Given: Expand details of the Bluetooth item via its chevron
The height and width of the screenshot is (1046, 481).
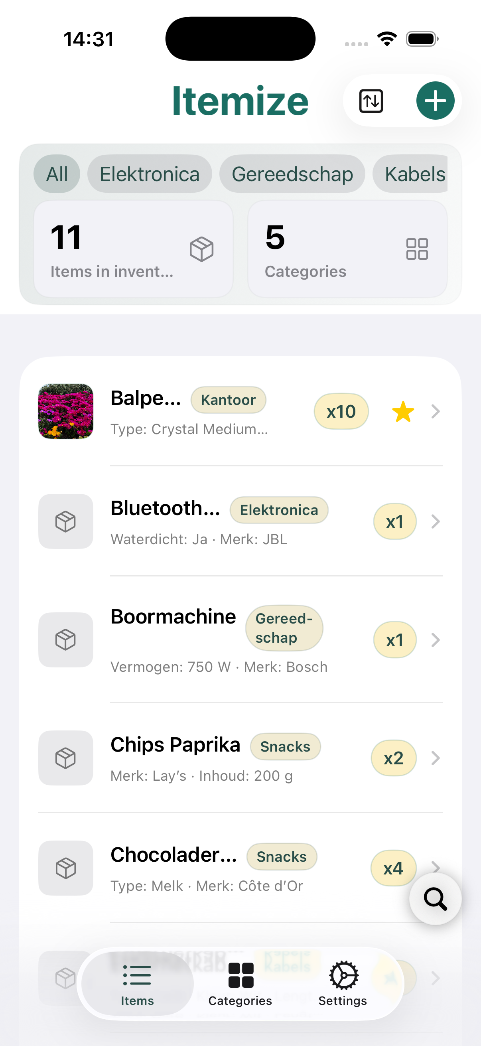Looking at the screenshot, I should (x=436, y=522).
